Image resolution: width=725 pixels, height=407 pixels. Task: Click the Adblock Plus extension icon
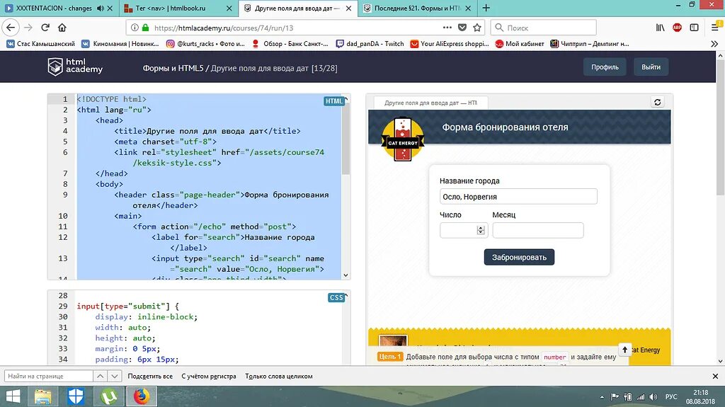[x=677, y=28]
